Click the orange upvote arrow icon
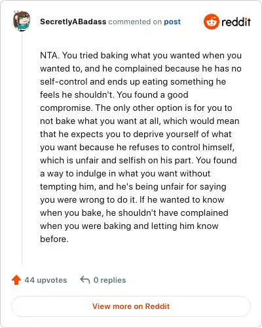 (16, 280)
